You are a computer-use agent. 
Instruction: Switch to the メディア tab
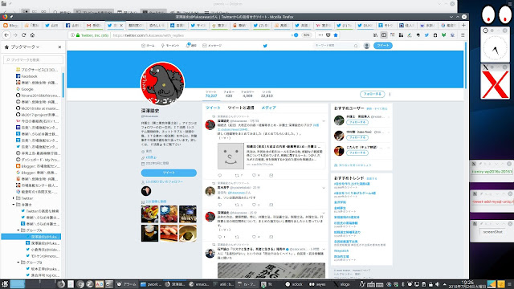point(268,108)
